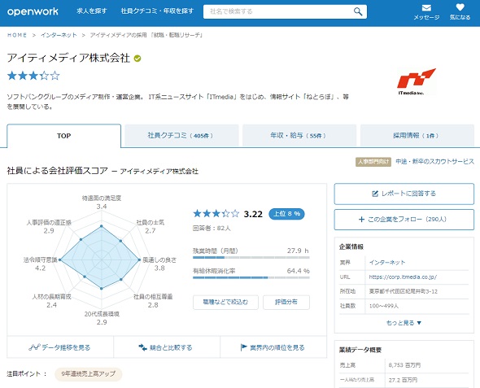Open インターネット industry link in 企業情報
Screen dimensions: 480x388
pyautogui.click(x=387, y=263)
